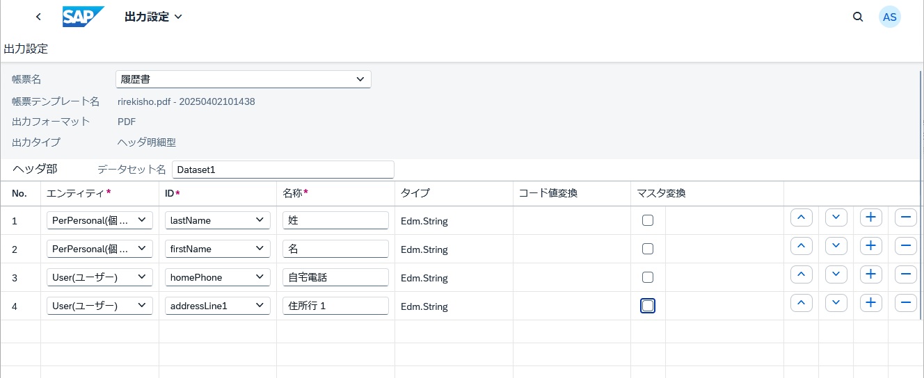The image size is (924, 378).
Task: Enable マスタ変換 checkbox for lastName row
Action: [x=648, y=220]
